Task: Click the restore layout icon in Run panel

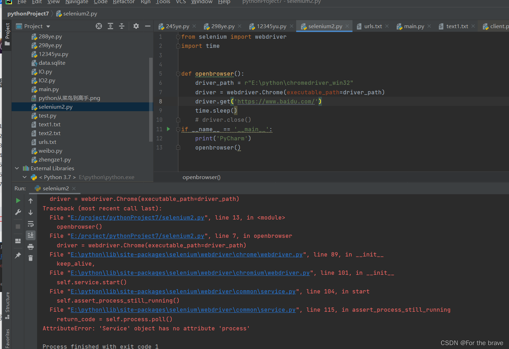Action: tap(18, 241)
